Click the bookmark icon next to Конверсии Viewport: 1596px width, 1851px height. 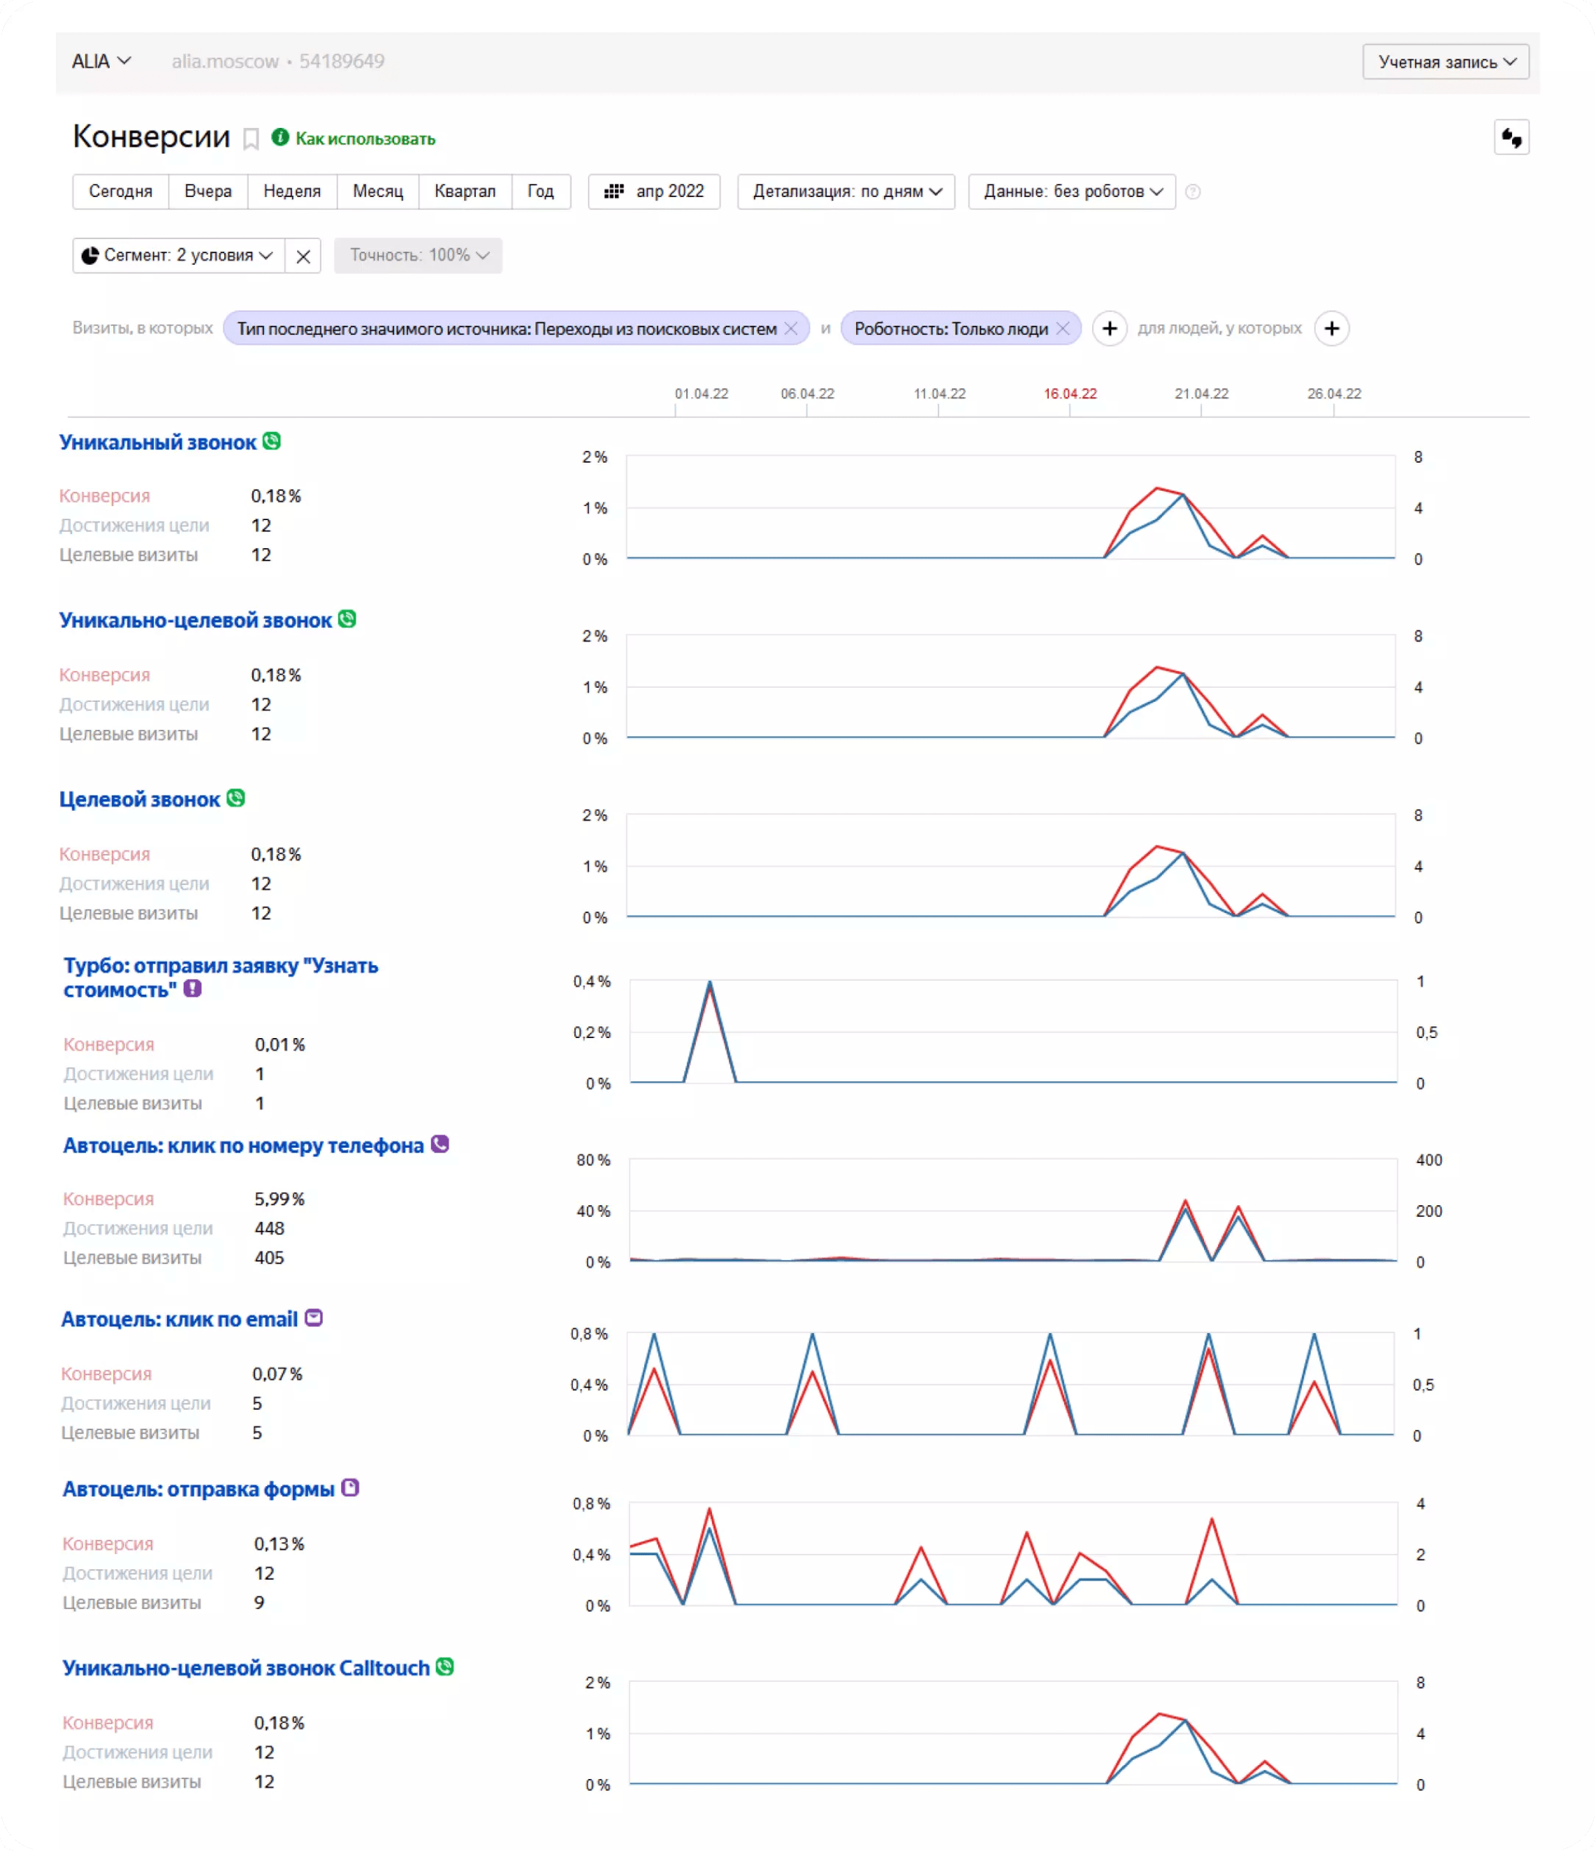[251, 139]
